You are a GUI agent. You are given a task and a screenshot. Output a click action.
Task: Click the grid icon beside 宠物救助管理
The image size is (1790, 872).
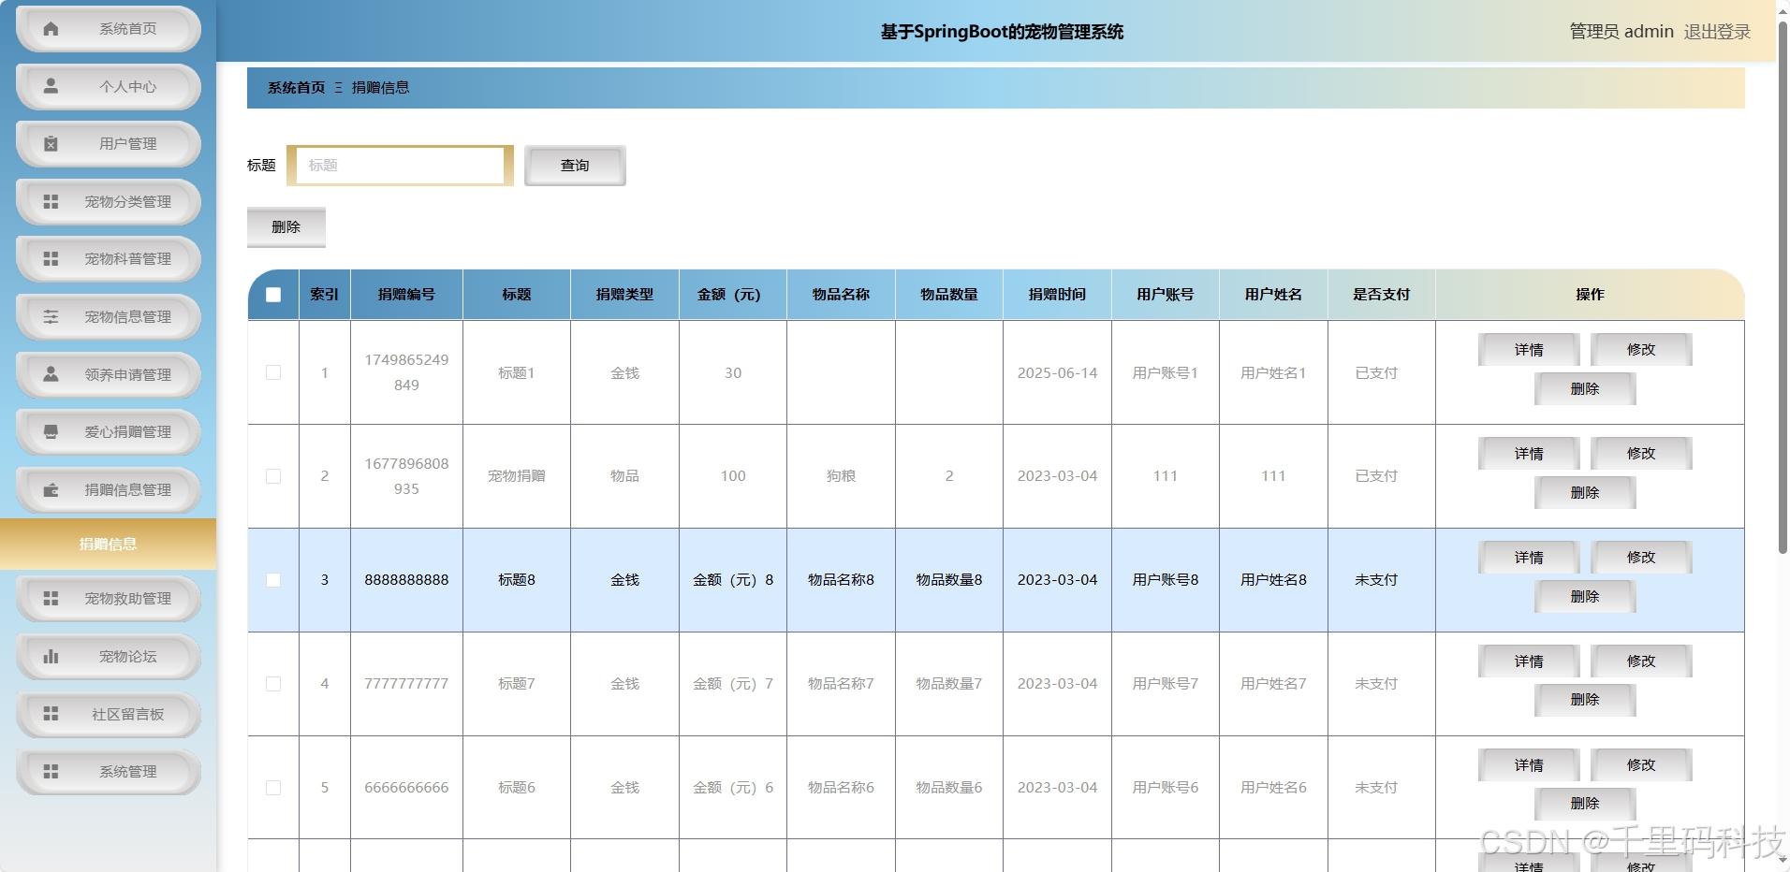click(x=51, y=598)
